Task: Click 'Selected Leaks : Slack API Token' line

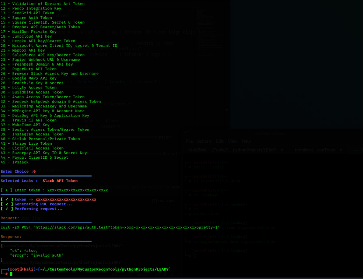Action: pyautogui.click(x=39, y=181)
